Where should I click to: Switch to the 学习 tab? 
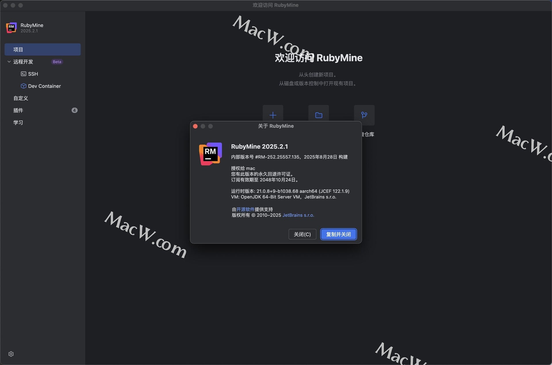click(18, 122)
